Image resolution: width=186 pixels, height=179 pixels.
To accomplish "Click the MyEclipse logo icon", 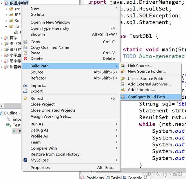I will pyautogui.click(x=25, y=160).
